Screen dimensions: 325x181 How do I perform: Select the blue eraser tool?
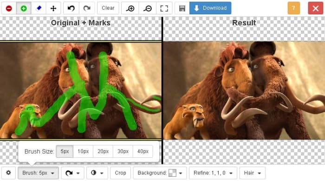coord(39,8)
